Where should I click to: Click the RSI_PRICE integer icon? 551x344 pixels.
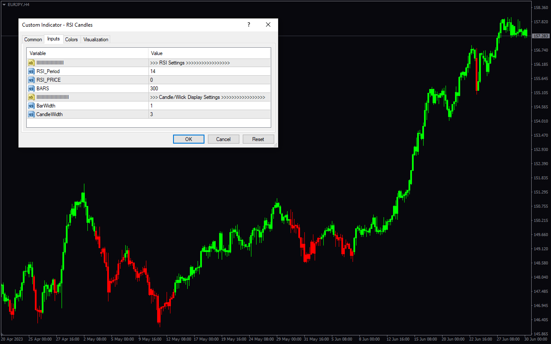tap(31, 80)
